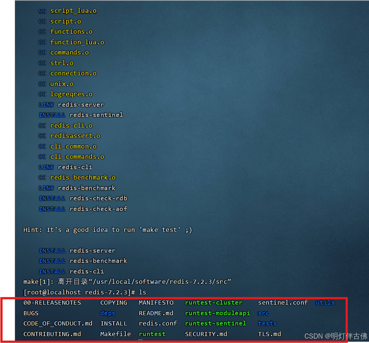
Task: Click LINK redis-server line
Action: pyautogui.click(x=71, y=105)
